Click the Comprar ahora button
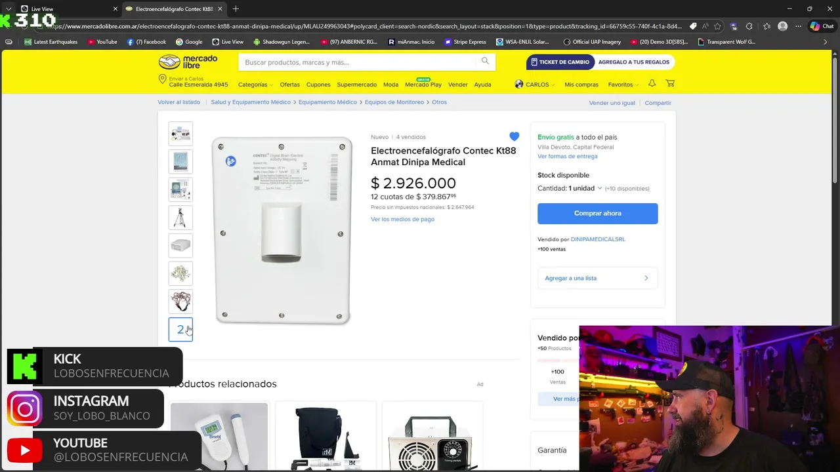 [x=597, y=213]
